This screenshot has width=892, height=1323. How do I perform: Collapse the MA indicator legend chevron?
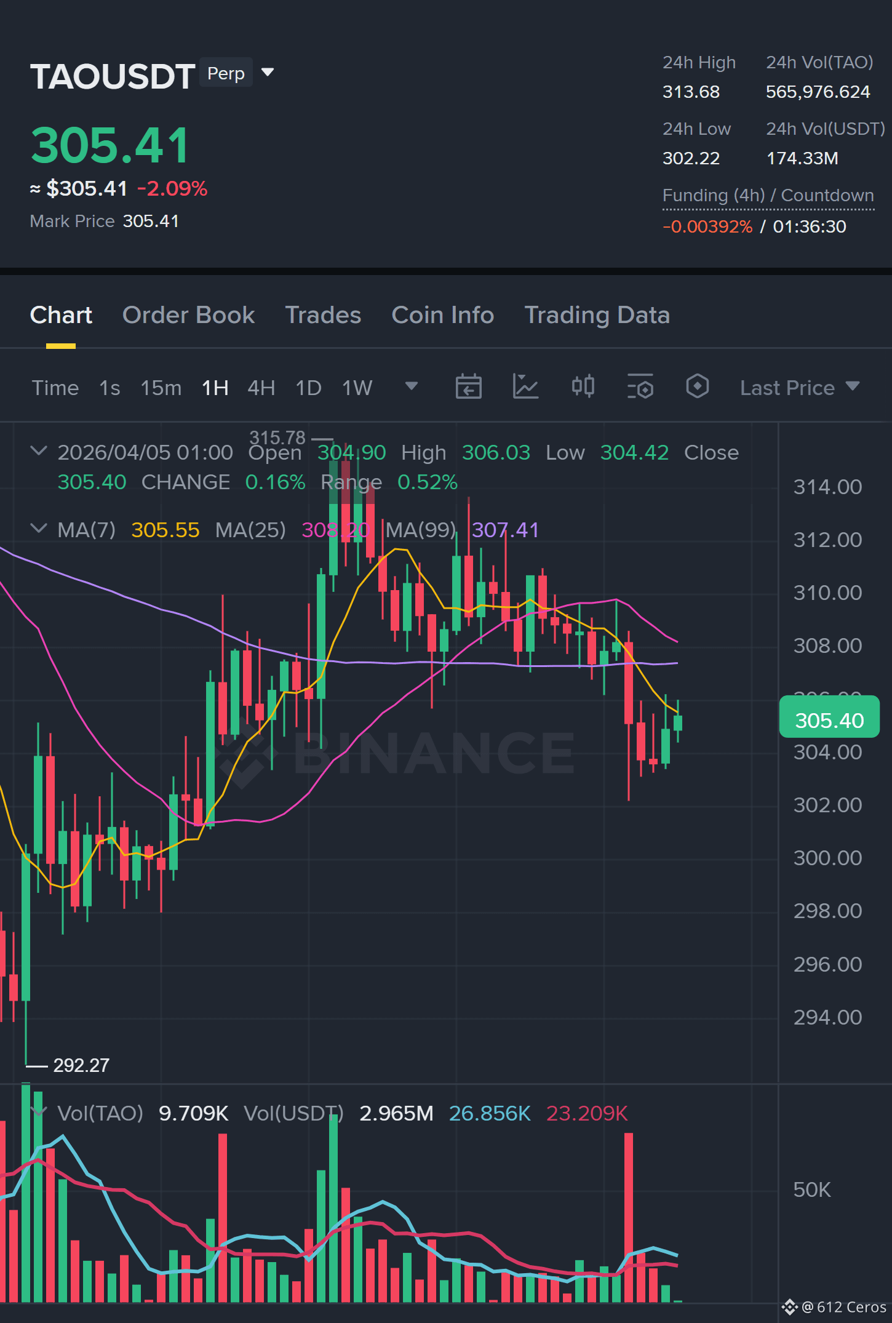click(39, 529)
